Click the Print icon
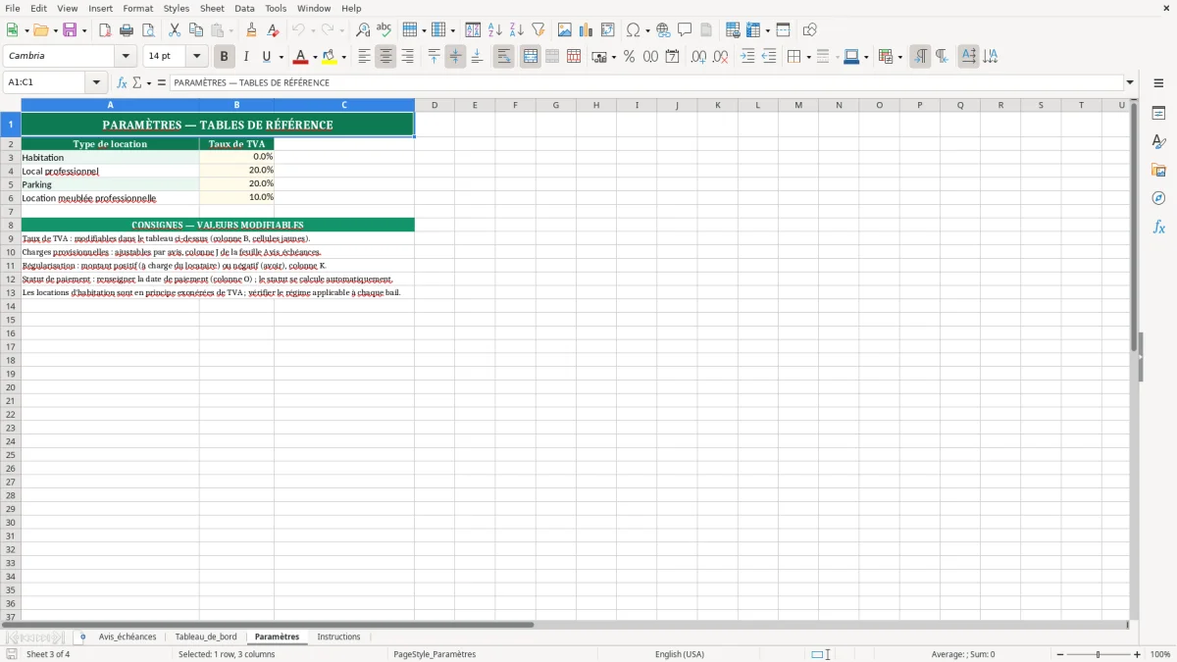1177x662 pixels. point(127,30)
